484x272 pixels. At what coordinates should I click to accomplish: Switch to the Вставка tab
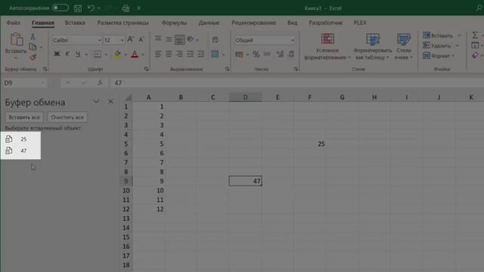(75, 23)
